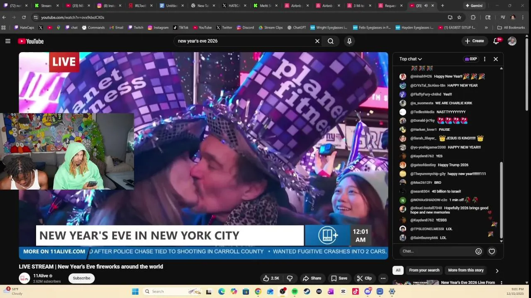Mute the playing YouTube tab via speaker icon

click(426, 6)
